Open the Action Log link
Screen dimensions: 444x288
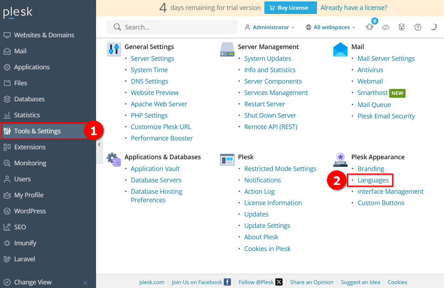tap(259, 192)
